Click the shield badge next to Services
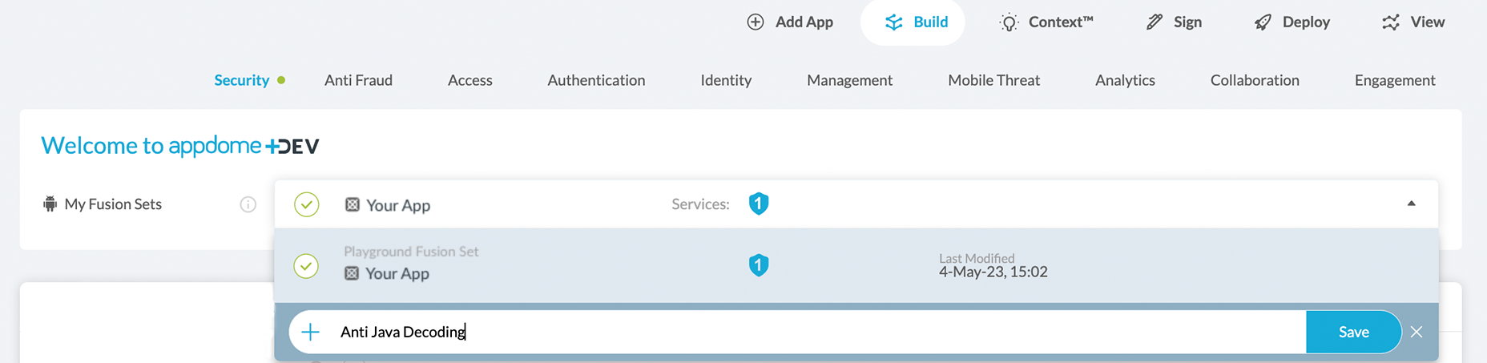The height and width of the screenshot is (363, 1487). click(x=758, y=204)
